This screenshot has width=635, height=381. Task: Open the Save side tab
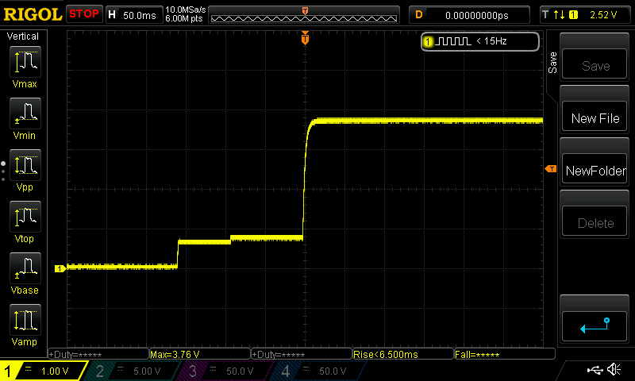coord(552,63)
